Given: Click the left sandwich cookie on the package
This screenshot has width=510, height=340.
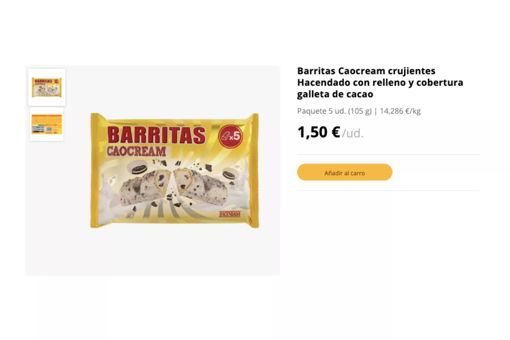Looking at the screenshot, I should [x=137, y=168].
